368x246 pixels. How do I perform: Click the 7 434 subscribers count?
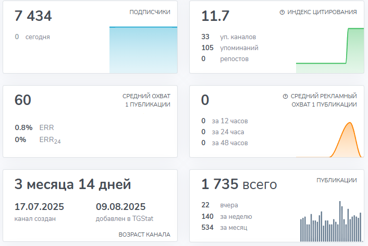pyautogui.click(x=33, y=16)
